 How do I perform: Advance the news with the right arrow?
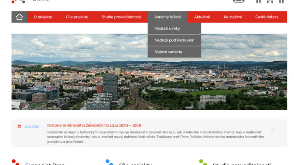272,130
